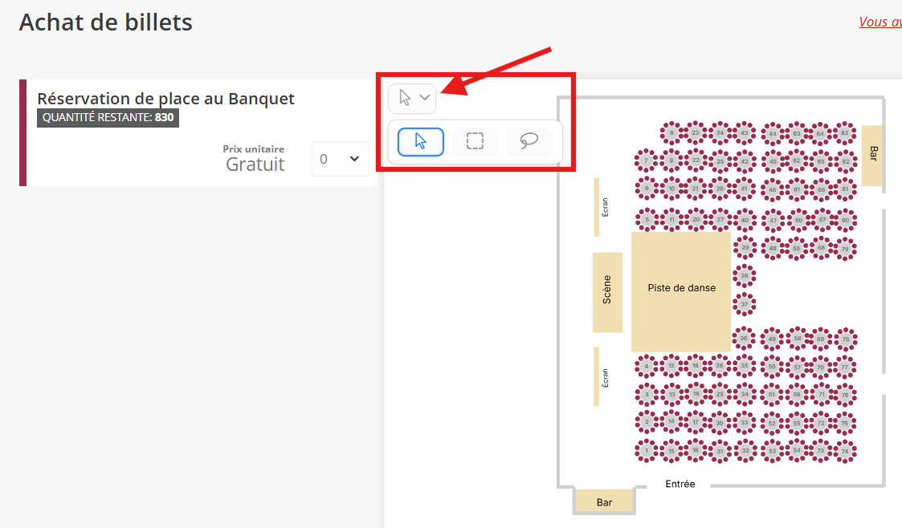
Task: Pick table 37 next to Piste de danse
Action: click(745, 304)
